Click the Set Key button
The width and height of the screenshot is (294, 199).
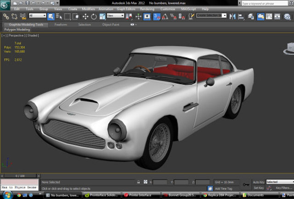(259, 188)
